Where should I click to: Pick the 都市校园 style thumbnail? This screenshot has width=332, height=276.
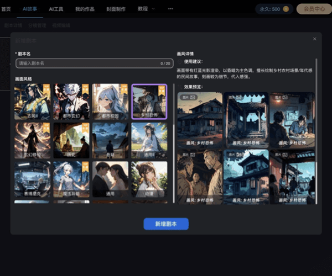tap(110, 102)
